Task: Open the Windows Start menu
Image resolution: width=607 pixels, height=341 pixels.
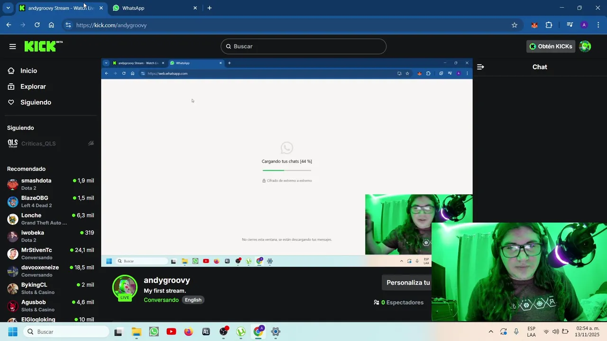Action: [13, 332]
